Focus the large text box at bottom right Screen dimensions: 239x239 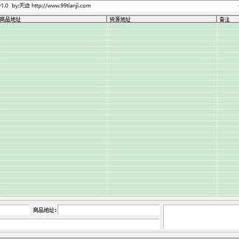[x=201, y=217]
